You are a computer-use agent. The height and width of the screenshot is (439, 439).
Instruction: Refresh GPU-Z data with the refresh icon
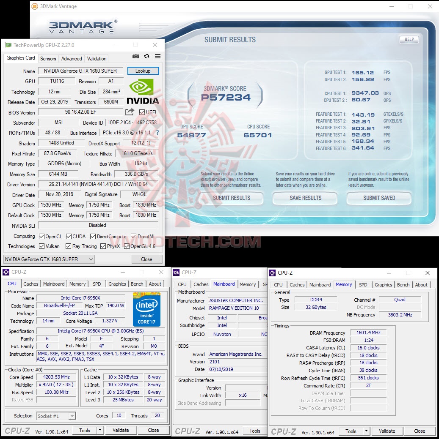[147, 56]
